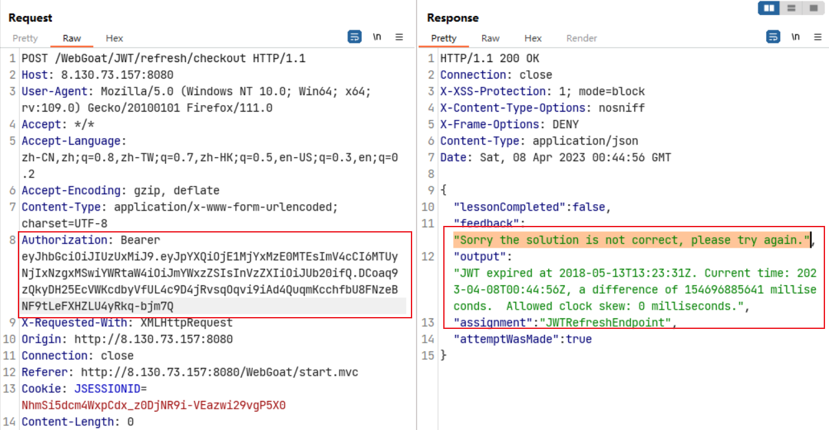Switch to combined single-pane layout view
Screen dimensions: 829x430
[812, 9]
